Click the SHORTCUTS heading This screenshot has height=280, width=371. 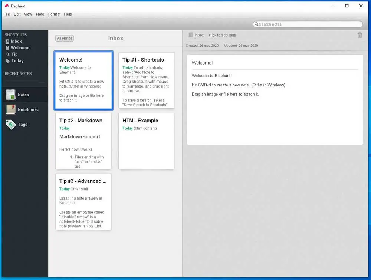point(16,35)
